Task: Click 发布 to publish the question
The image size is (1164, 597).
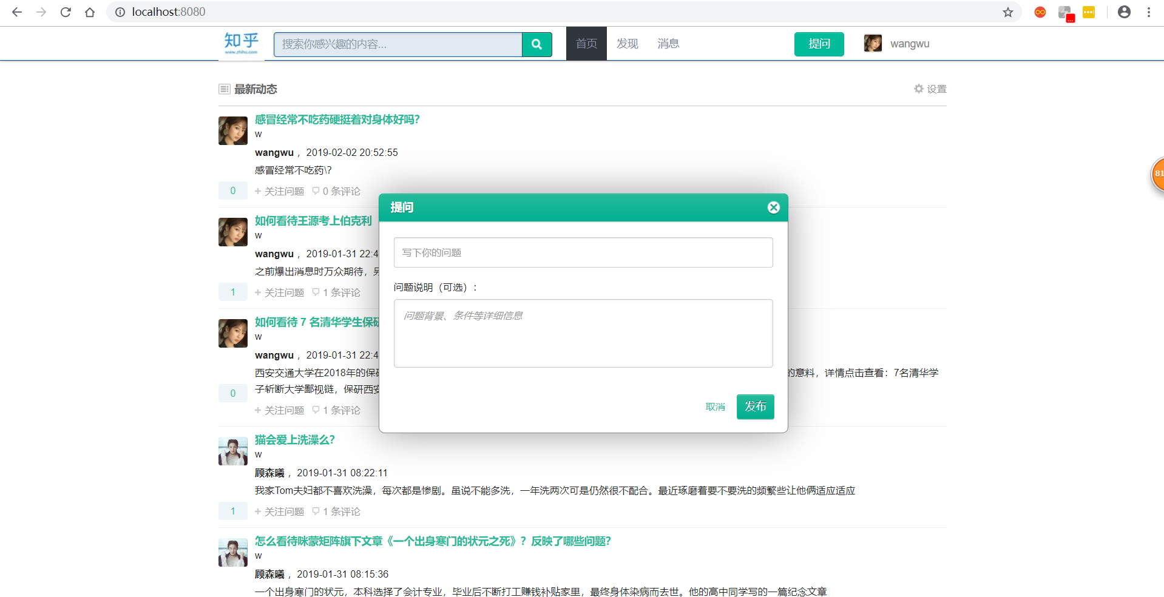Action: pos(755,406)
